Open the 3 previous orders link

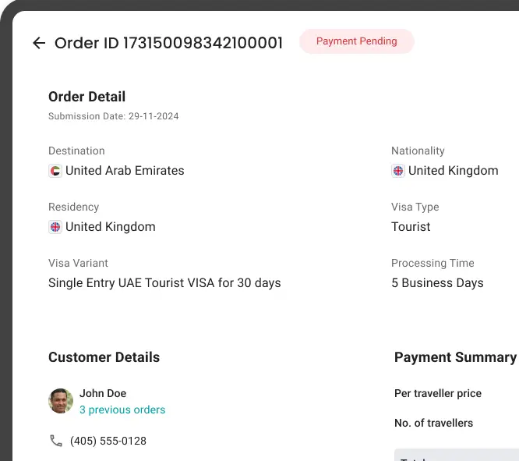(122, 410)
